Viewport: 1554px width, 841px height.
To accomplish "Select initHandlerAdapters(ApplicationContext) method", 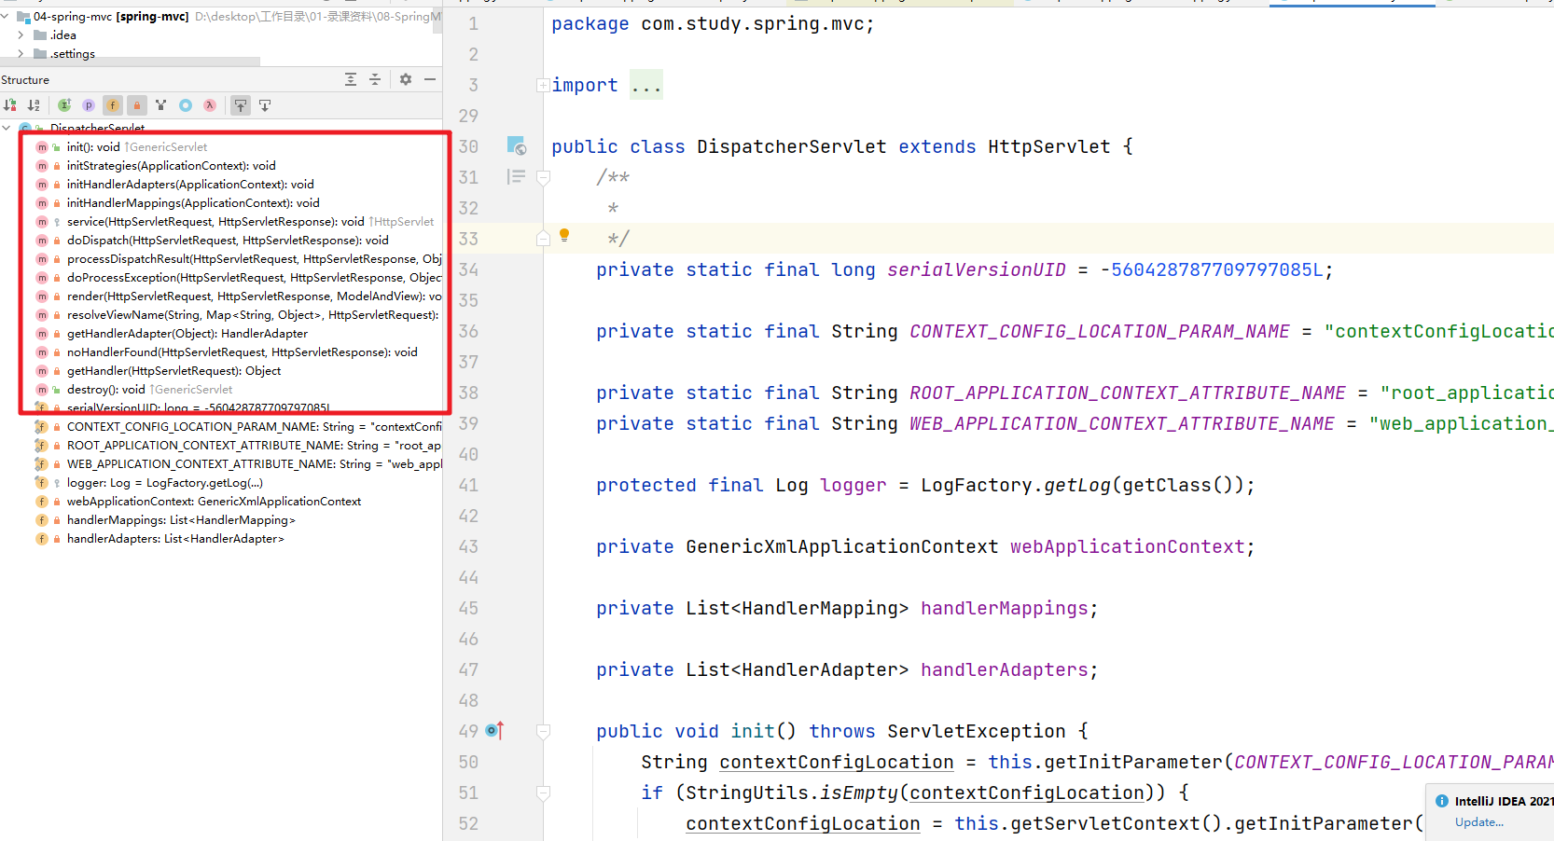I will [x=190, y=184].
